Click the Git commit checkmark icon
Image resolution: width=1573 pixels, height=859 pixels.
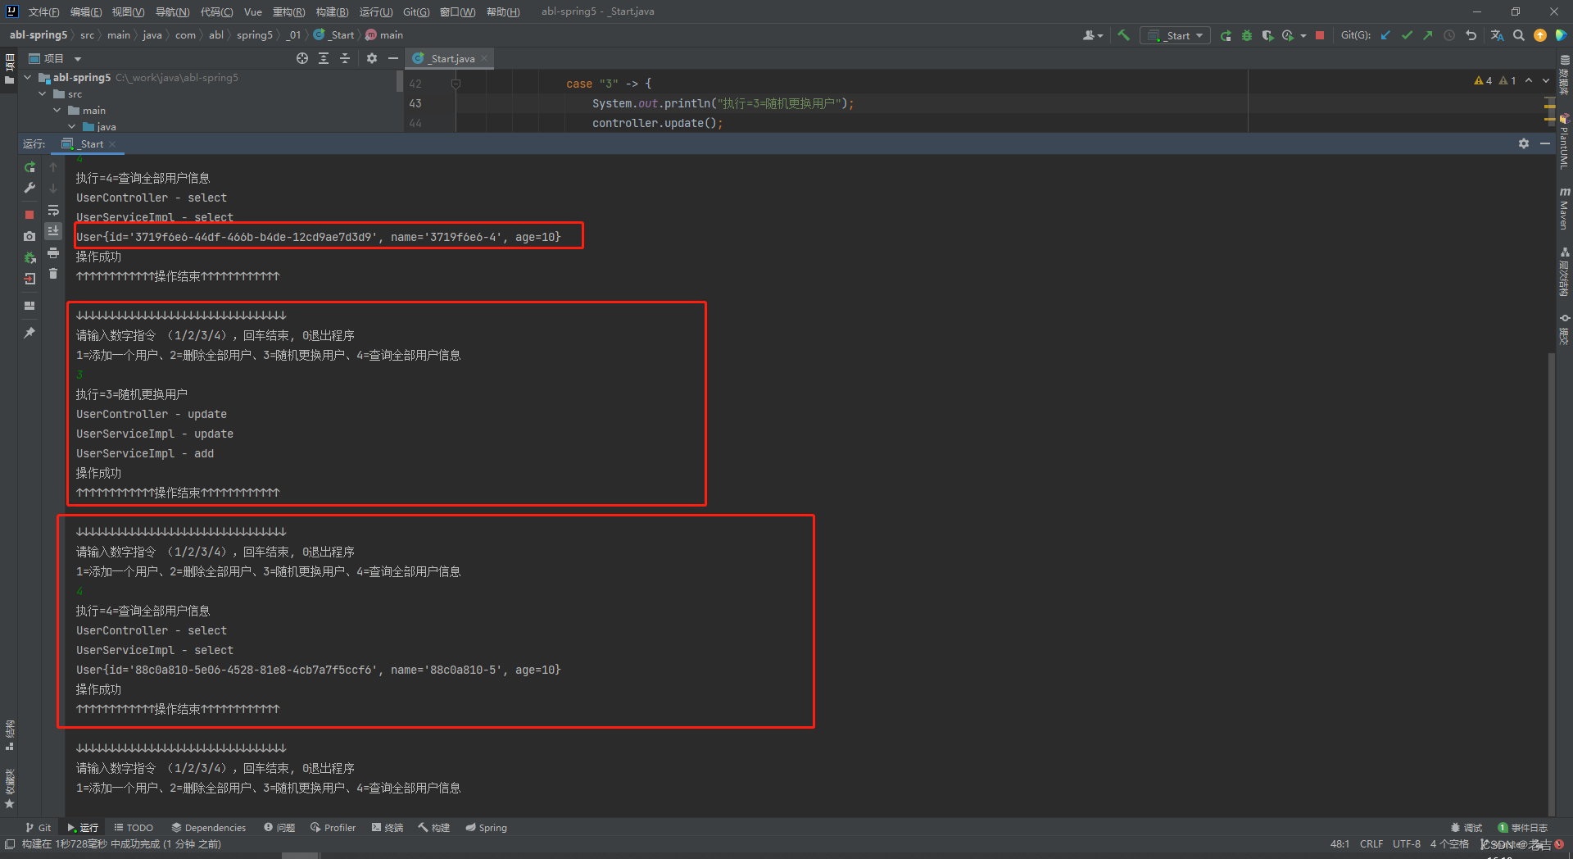(x=1407, y=35)
